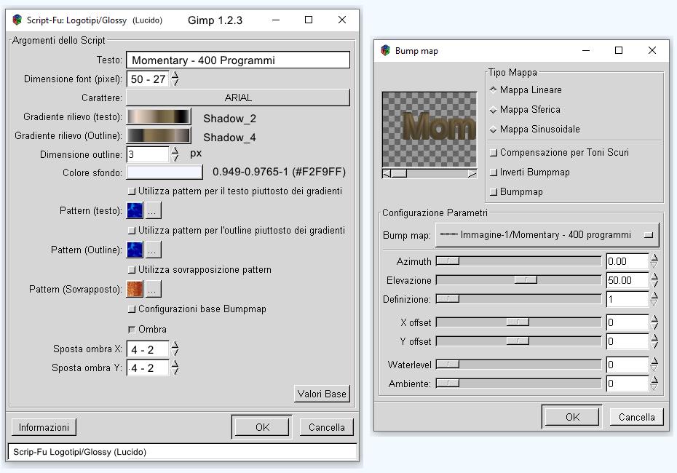Screen dimensions: 677x473
Task: Click the X offset slider handle
Action: click(518, 322)
